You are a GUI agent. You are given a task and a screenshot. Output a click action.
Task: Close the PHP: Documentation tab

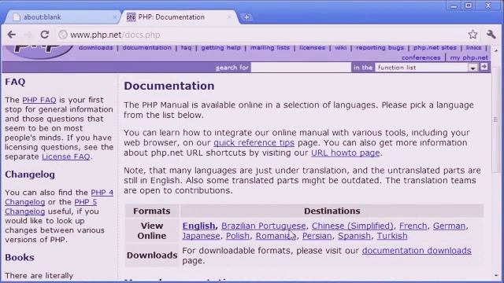tap(229, 17)
